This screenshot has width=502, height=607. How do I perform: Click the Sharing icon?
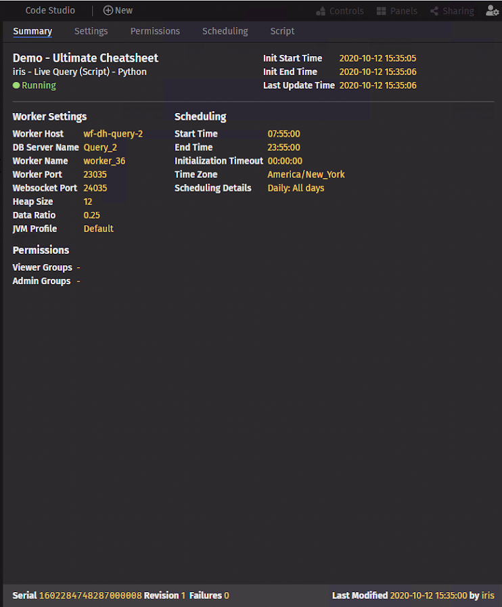point(434,12)
